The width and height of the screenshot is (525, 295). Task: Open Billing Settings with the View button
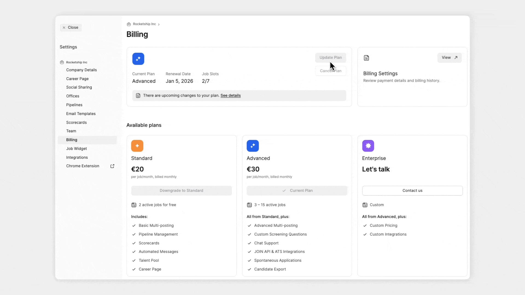(x=449, y=58)
